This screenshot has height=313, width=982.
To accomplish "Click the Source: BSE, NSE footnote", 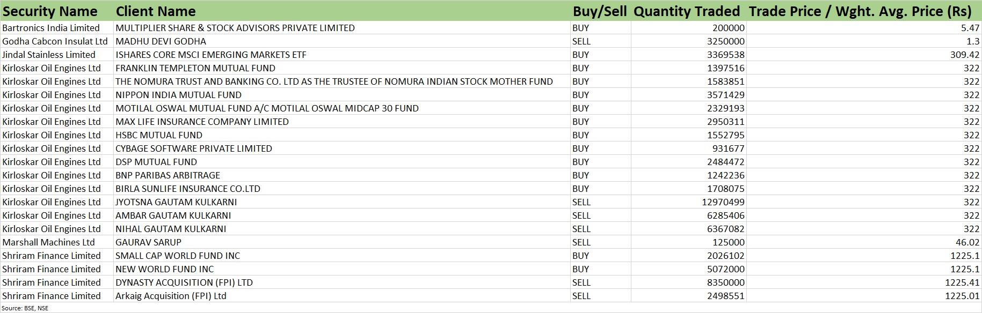I will [25, 308].
